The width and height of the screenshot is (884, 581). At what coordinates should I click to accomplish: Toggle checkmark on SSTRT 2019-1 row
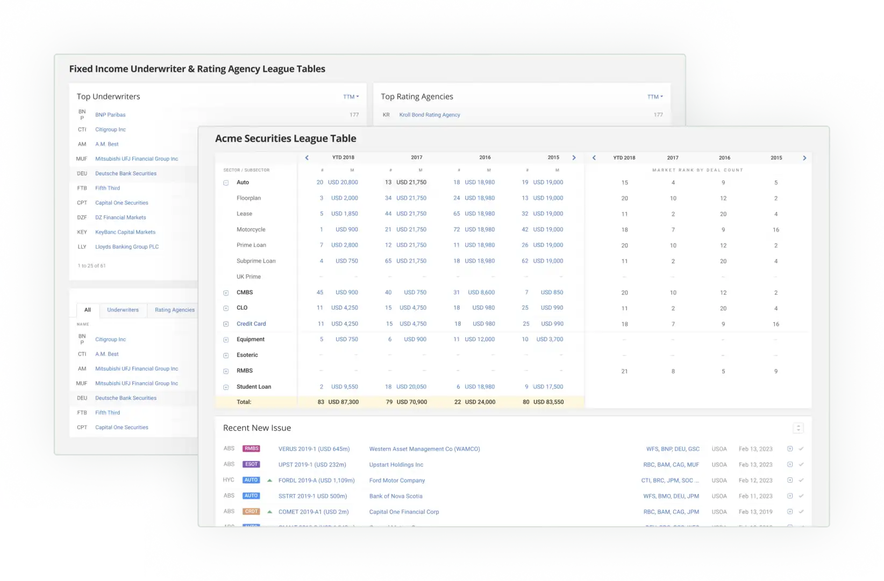801,496
